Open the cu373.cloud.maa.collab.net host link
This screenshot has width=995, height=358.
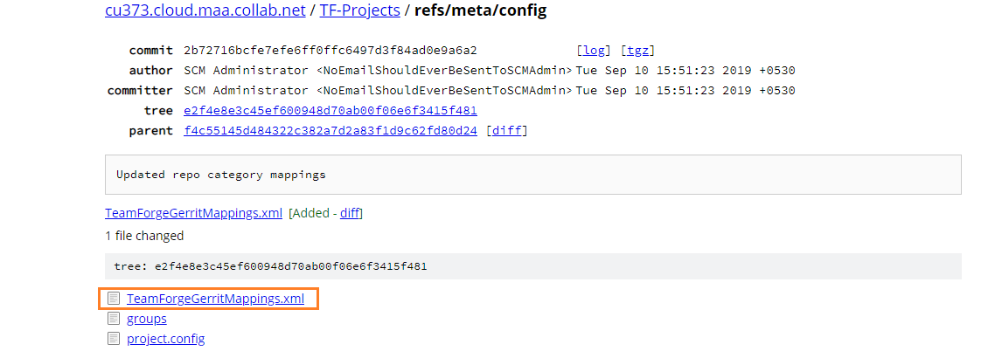click(x=205, y=10)
